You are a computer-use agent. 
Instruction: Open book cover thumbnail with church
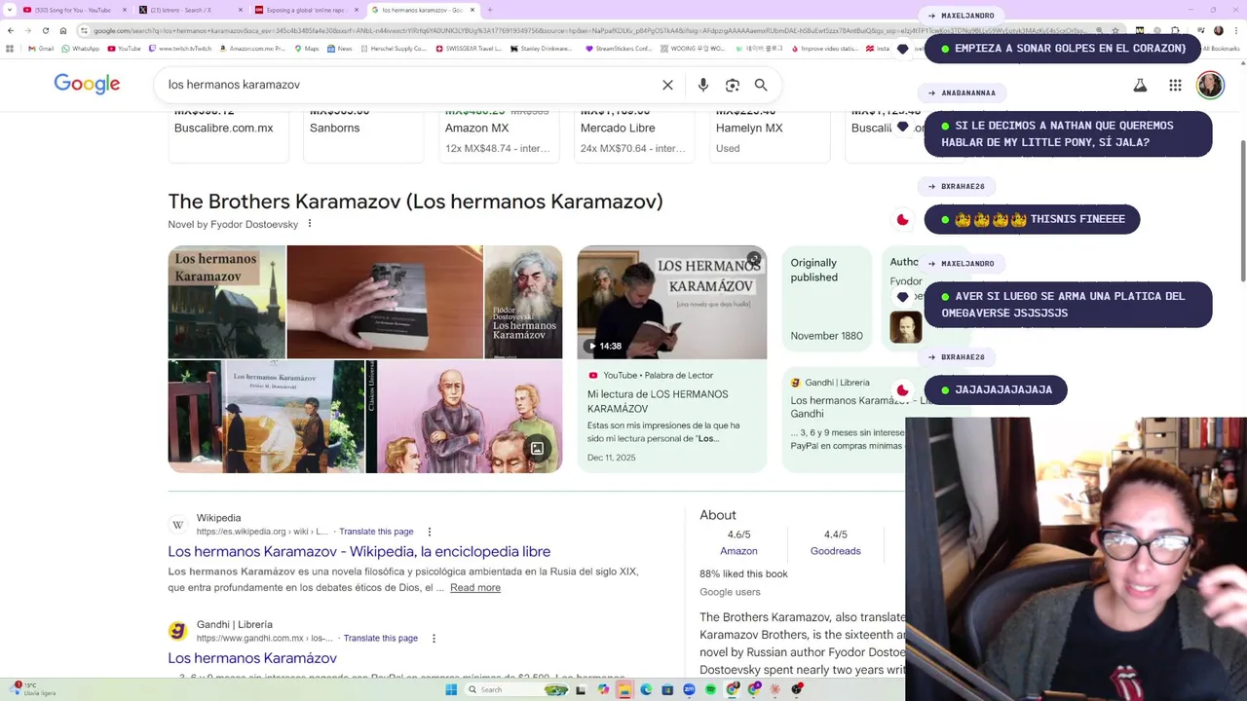(227, 302)
